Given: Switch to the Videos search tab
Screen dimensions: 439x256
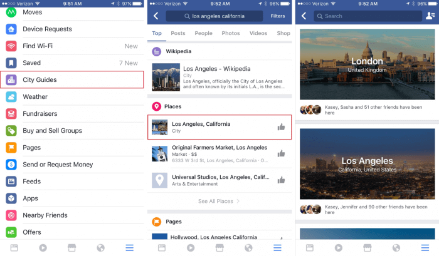Looking at the screenshot, I should pyautogui.click(x=258, y=33).
